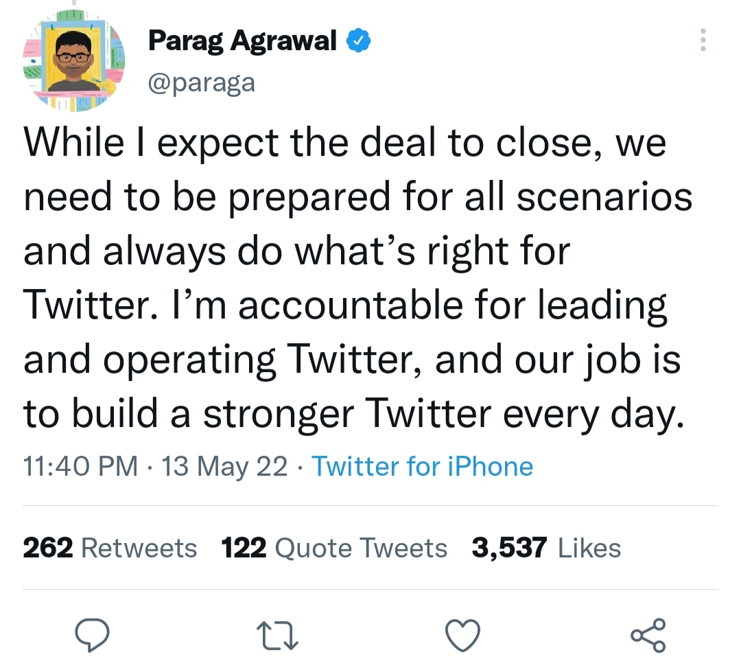
Task: Like the tweet with the heart icon
Action: pos(462,635)
